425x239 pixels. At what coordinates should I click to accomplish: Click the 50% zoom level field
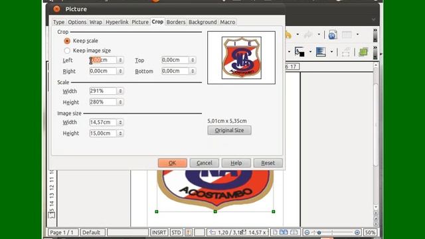pyautogui.click(x=370, y=232)
